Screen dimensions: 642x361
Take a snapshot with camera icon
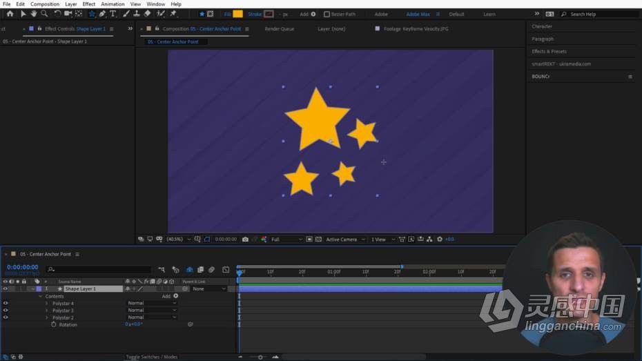click(x=245, y=240)
